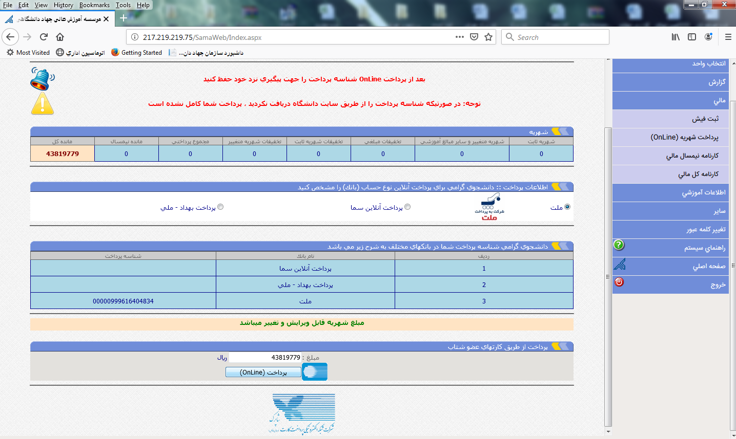Select the ملت bank radio button
736x439 pixels.
(567, 207)
